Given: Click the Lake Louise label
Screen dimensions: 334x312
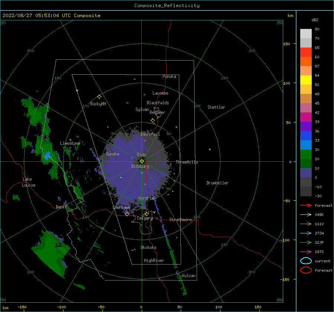Looking at the screenshot, I should 29,182.
